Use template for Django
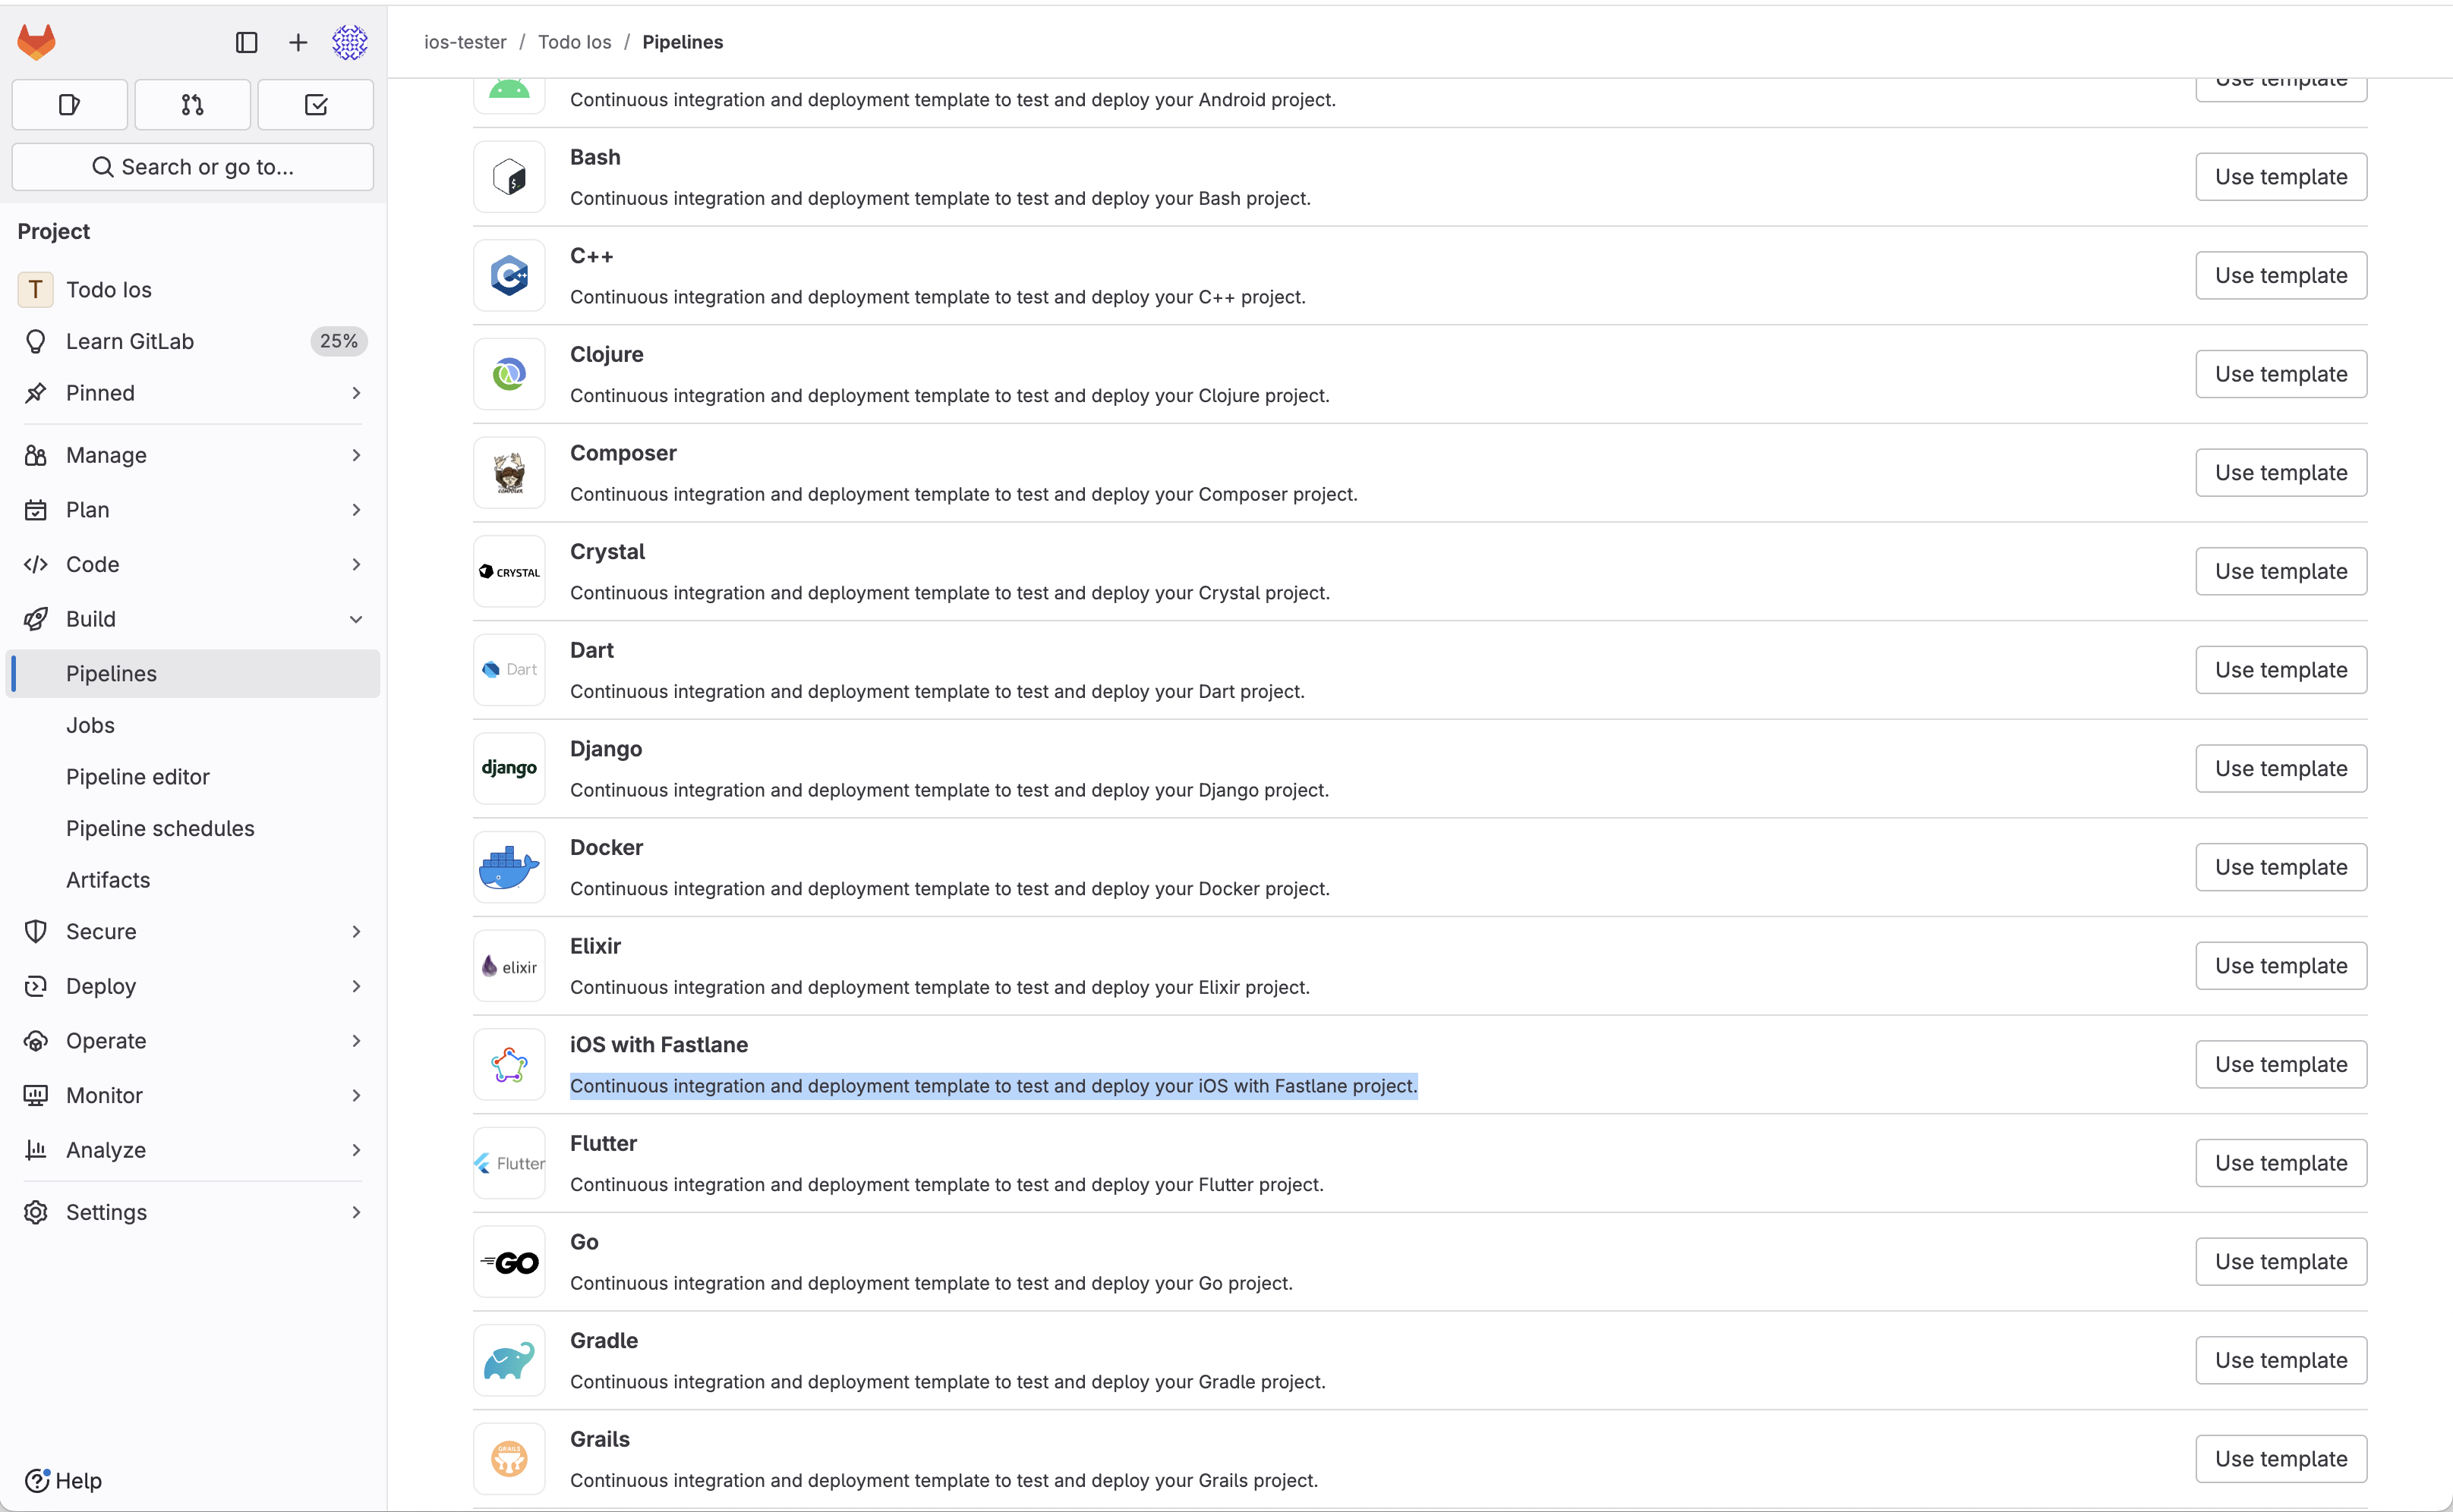The width and height of the screenshot is (2453, 1512). (x=2281, y=769)
